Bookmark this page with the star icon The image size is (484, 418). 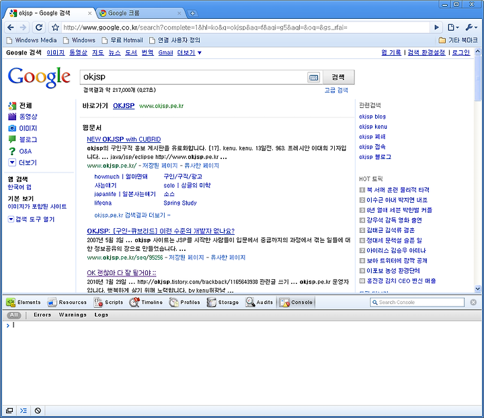pyautogui.click(x=55, y=28)
